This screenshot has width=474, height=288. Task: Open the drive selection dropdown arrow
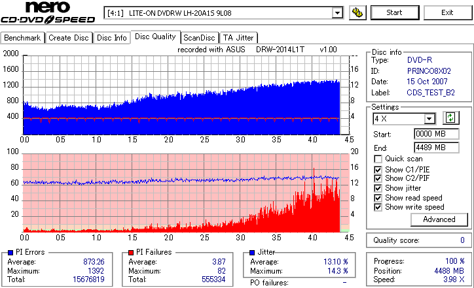point(337,13)
